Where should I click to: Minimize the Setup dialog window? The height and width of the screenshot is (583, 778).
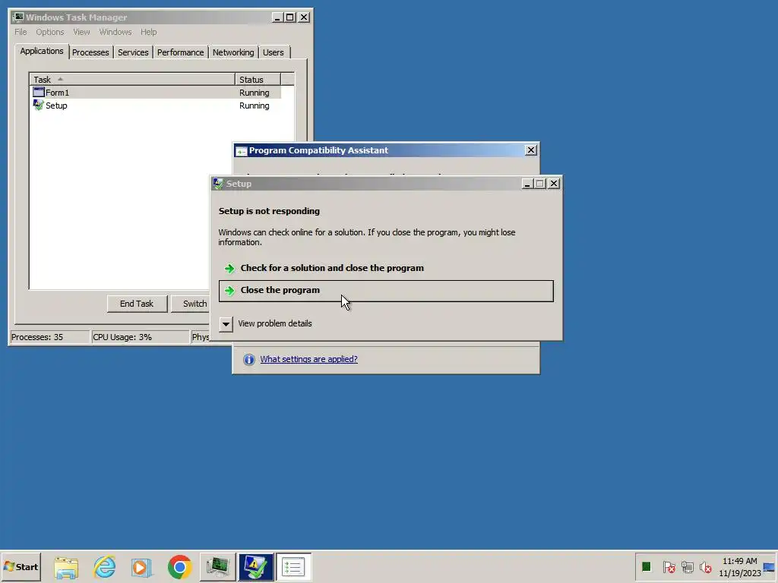[x=527, y=184]
